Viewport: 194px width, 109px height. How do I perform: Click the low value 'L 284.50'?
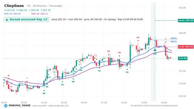click(34, 10)
